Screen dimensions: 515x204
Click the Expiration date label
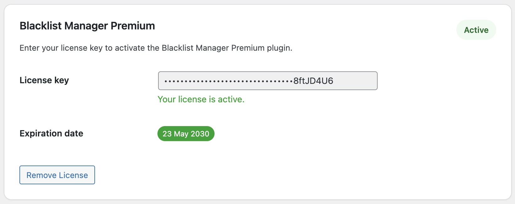[51, 133]
